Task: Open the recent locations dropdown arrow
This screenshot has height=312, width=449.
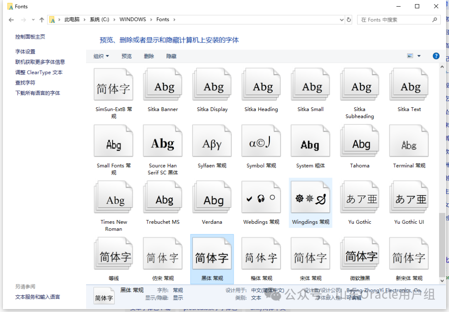Action: (x=33, y=20)
